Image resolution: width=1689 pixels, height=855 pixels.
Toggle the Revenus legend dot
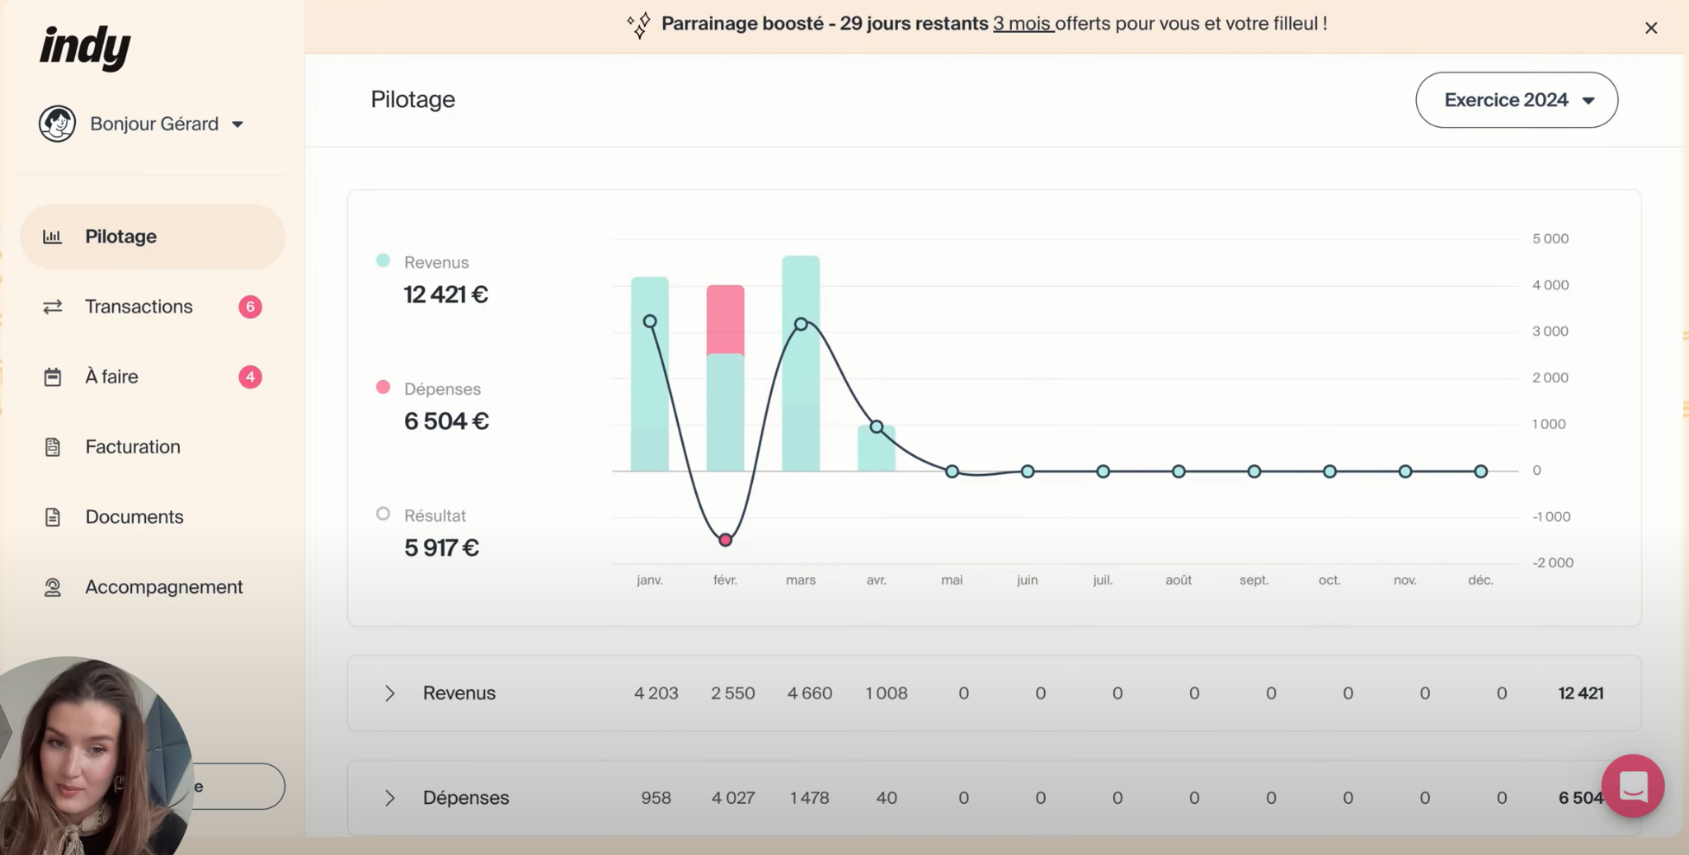383,261
